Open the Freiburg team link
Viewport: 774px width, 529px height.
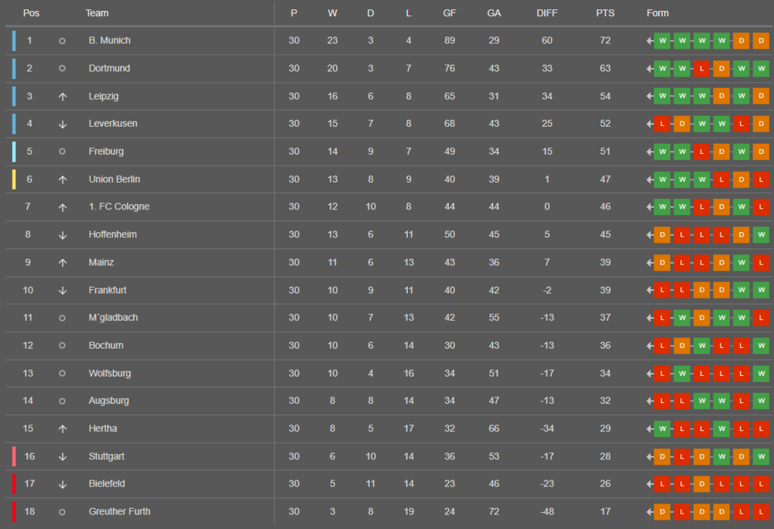point(106,152)
